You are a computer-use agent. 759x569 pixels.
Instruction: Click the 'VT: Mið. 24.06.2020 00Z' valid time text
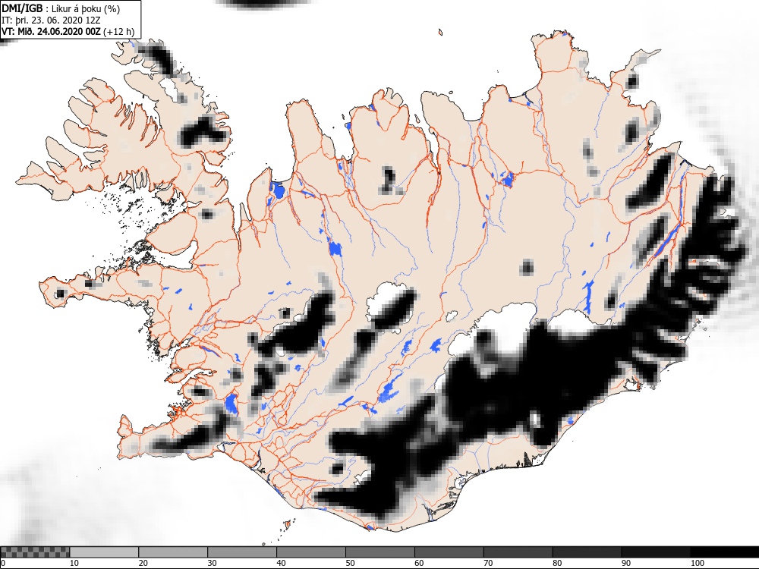point(51,31)
